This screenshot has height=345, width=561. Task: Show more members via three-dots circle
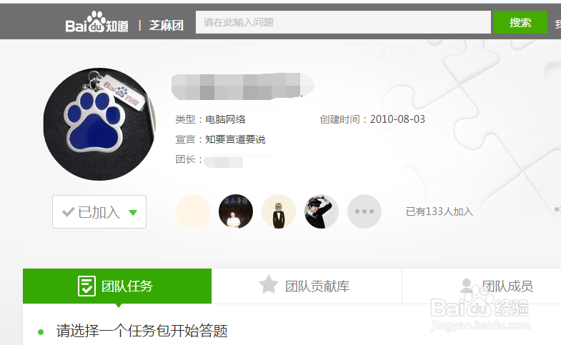click(364, 211)
